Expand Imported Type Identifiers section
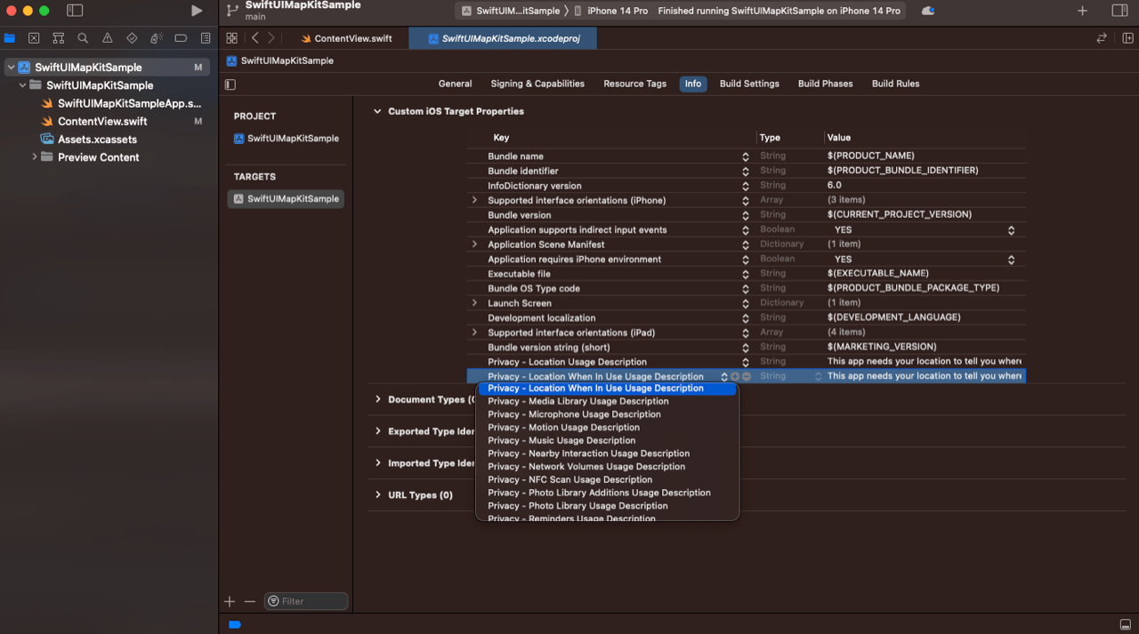The image size is (1139, 634). [377, 464]
